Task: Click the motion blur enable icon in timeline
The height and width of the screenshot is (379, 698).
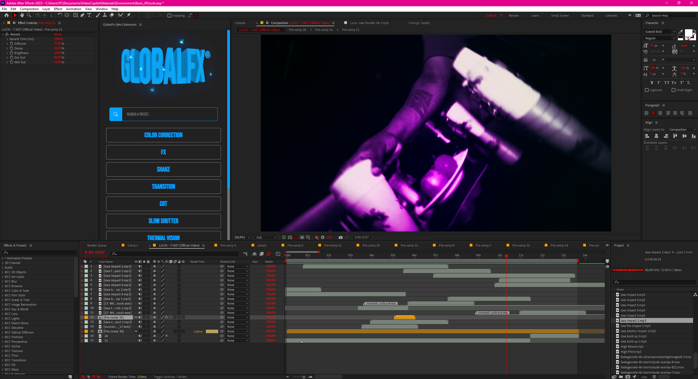Action: click(x=269, y=254)
